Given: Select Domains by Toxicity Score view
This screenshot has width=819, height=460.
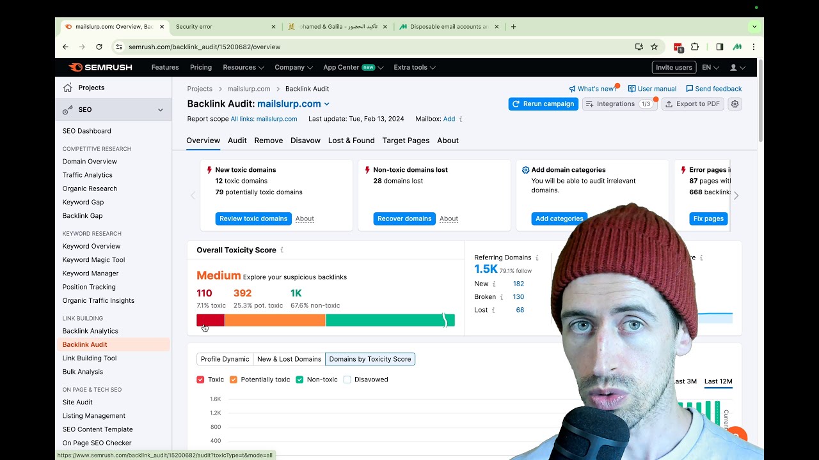Looking at the screenshot, I should [370, 359].
